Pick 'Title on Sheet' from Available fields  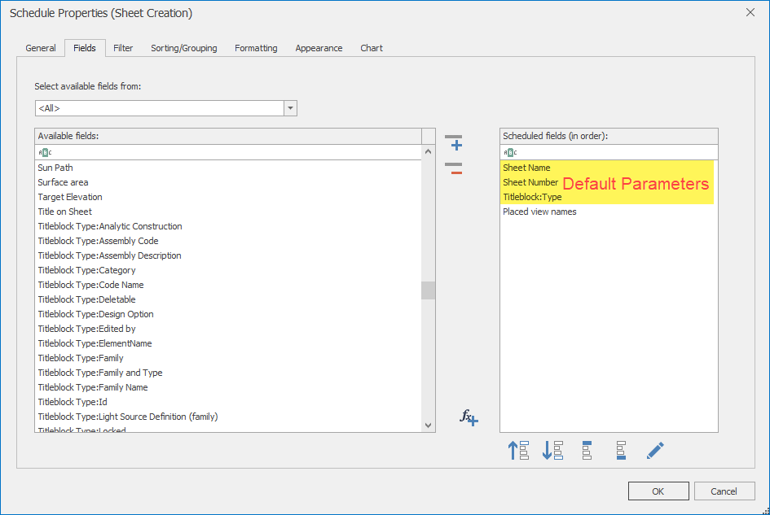(x=228, y=212)
